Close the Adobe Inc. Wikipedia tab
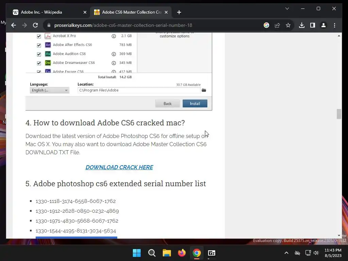Viewport: 348px width, 261px height. pos(85,13)
